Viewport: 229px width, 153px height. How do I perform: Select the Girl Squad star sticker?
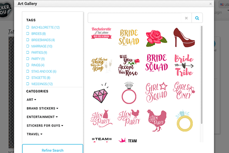pyautogui.click(x=156, y=92)
